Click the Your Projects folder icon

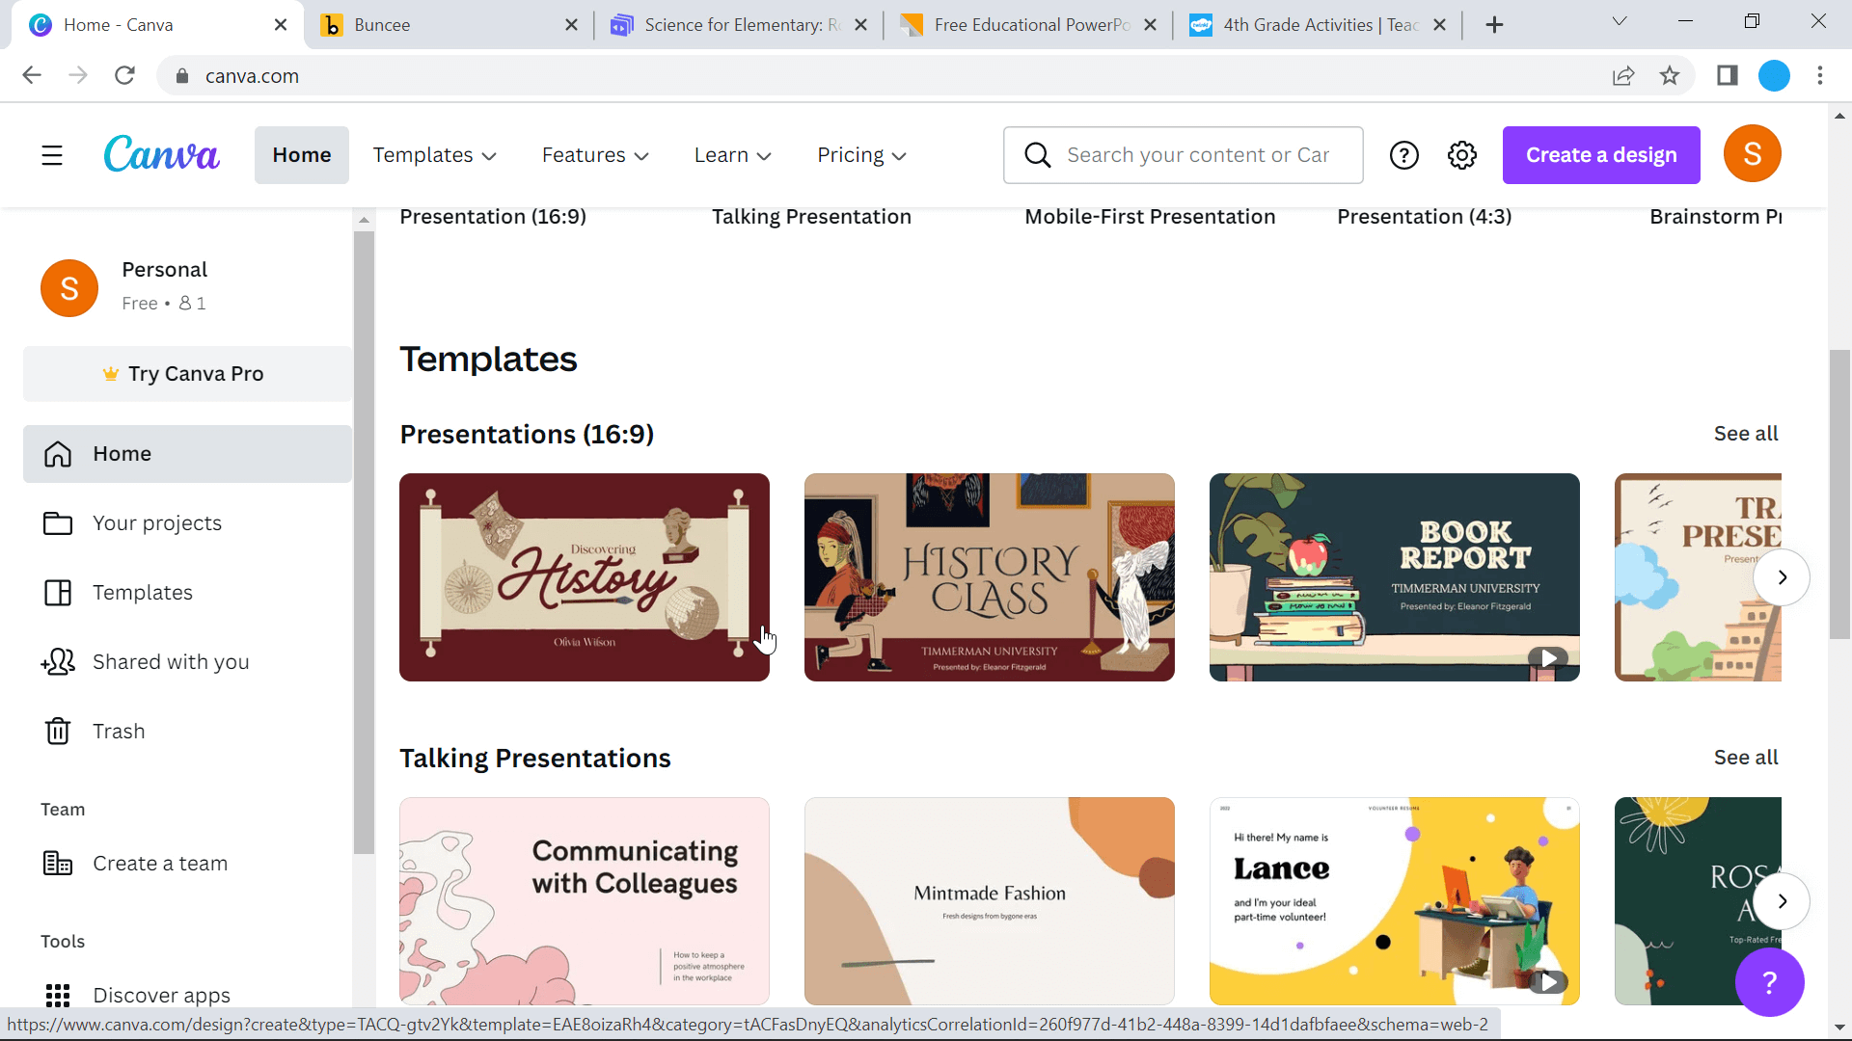point(57,522)
